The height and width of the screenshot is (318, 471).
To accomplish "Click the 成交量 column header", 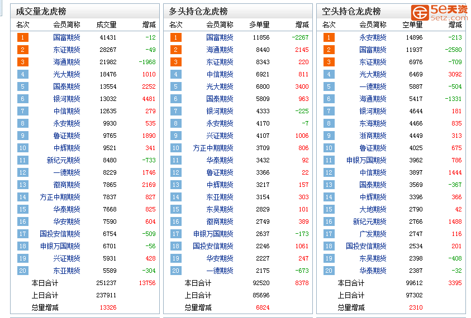I will click(106, 25).
